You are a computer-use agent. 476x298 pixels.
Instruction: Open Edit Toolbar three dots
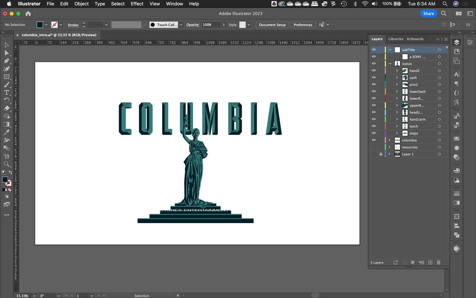point(6,215)
